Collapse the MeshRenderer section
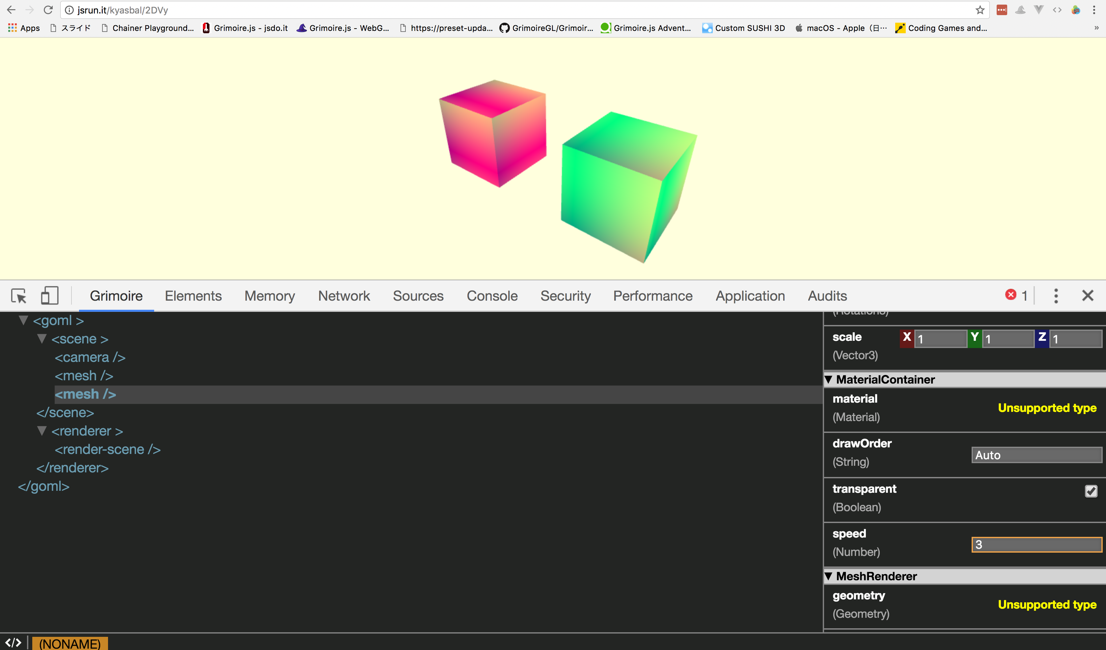 click(829, 576)
